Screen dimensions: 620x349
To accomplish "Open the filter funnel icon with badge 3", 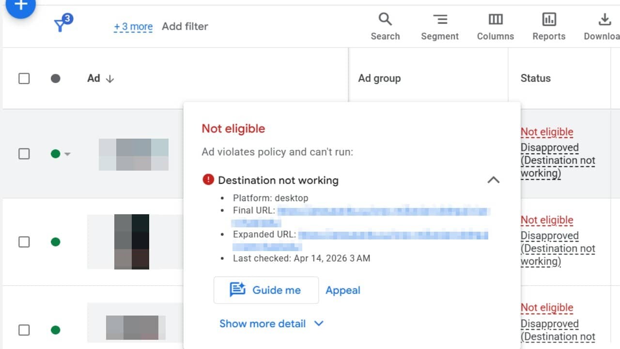I will pyautogui.click(x=63, y=23).
